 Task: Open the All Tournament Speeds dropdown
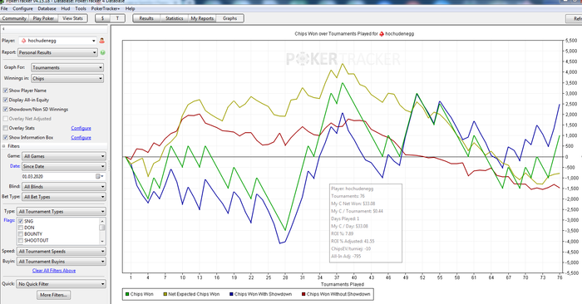point(62,252)
